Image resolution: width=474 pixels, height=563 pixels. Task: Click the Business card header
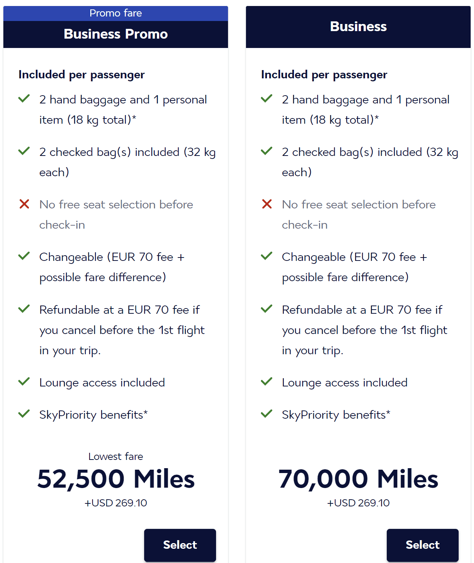(x=358, y=27)
